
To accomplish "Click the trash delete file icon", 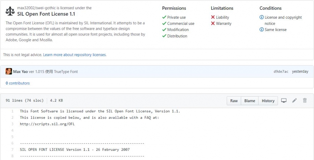I will (x=305, y=101).
